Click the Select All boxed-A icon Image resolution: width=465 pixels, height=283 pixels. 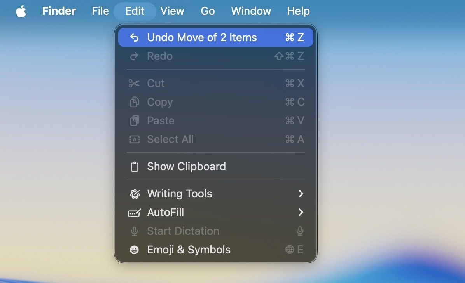click(134, 139)
